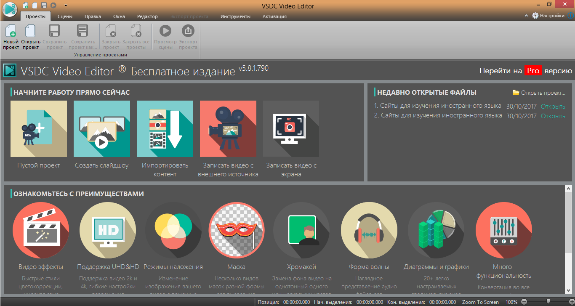This screenshot has height=306, width=575.
Task: Open first recent file via Открыть link
Action: coord(552,106)
